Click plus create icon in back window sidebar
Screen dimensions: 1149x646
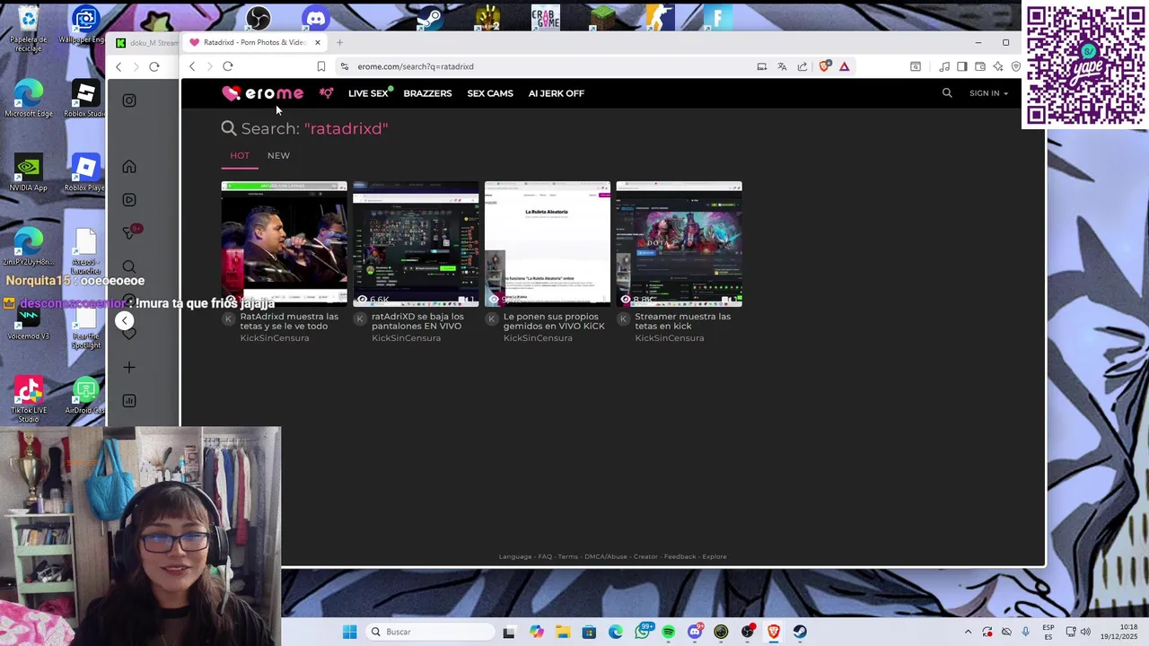(129, 368)
